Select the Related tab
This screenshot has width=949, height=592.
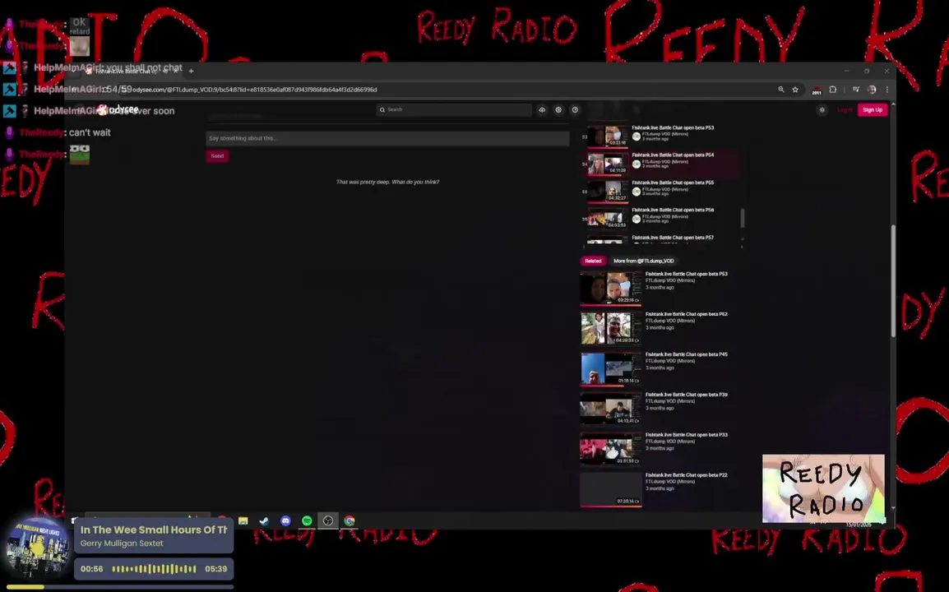point(593,261)
